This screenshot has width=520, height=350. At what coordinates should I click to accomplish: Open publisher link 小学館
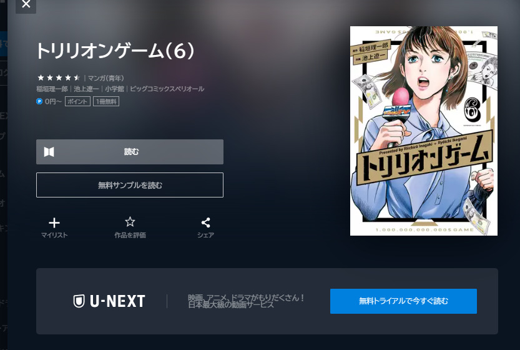click(x=114, y=89)
